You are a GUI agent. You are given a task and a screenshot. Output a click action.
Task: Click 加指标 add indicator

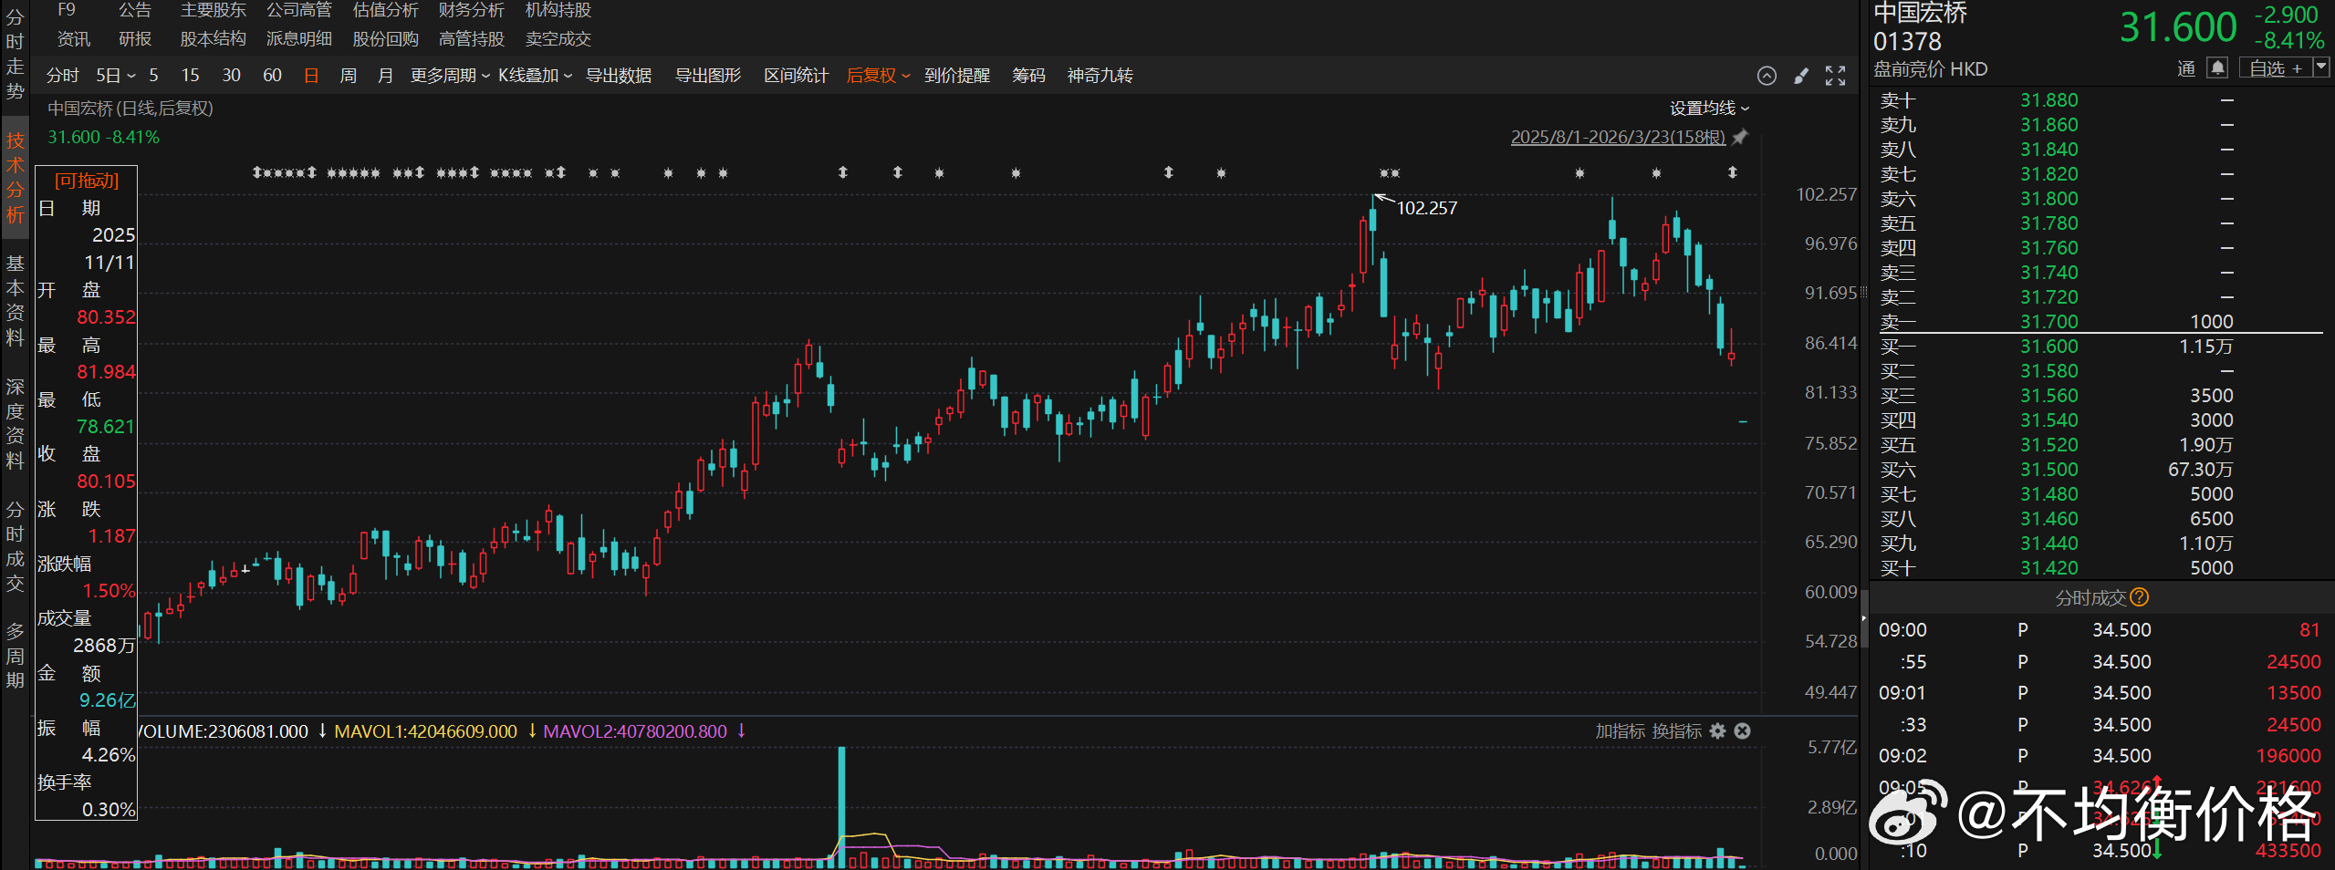click(1620, 731)
